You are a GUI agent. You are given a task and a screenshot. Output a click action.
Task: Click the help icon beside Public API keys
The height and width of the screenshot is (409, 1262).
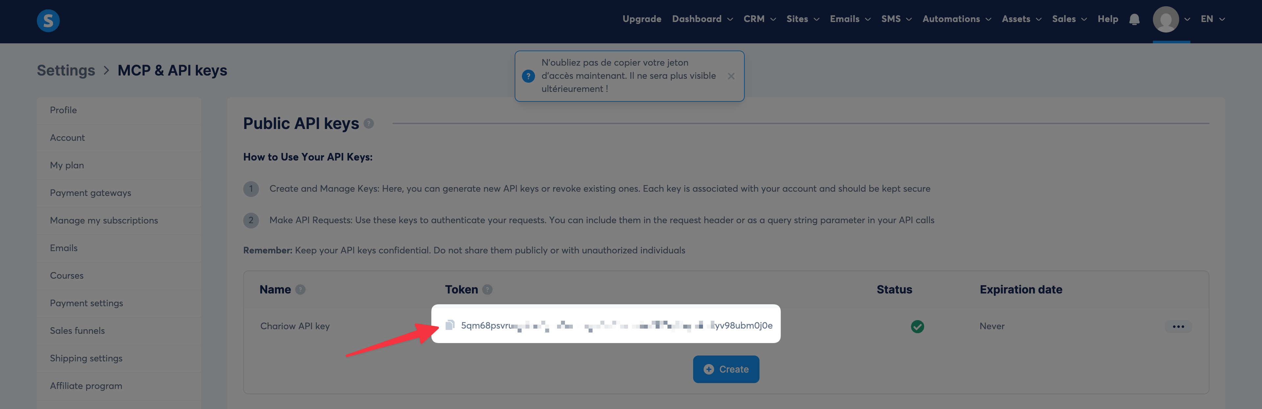tap(369, 124)
